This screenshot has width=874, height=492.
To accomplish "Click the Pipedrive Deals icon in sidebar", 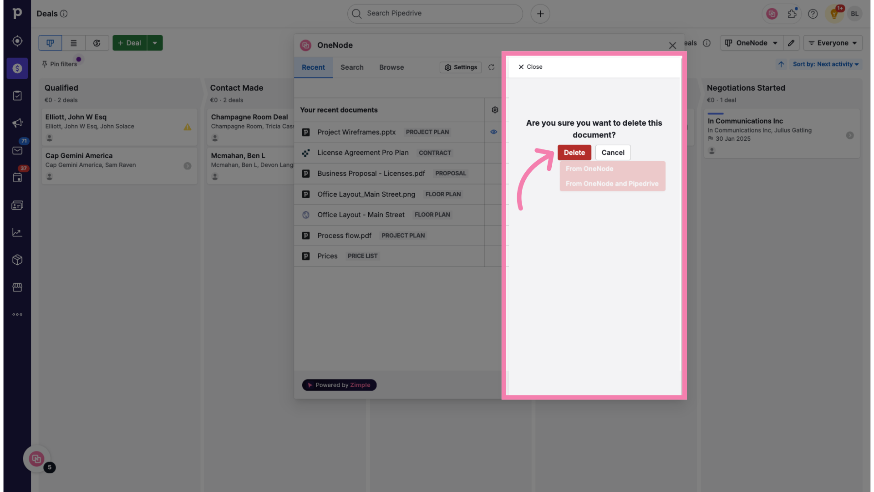I will [x=16, y=68].
